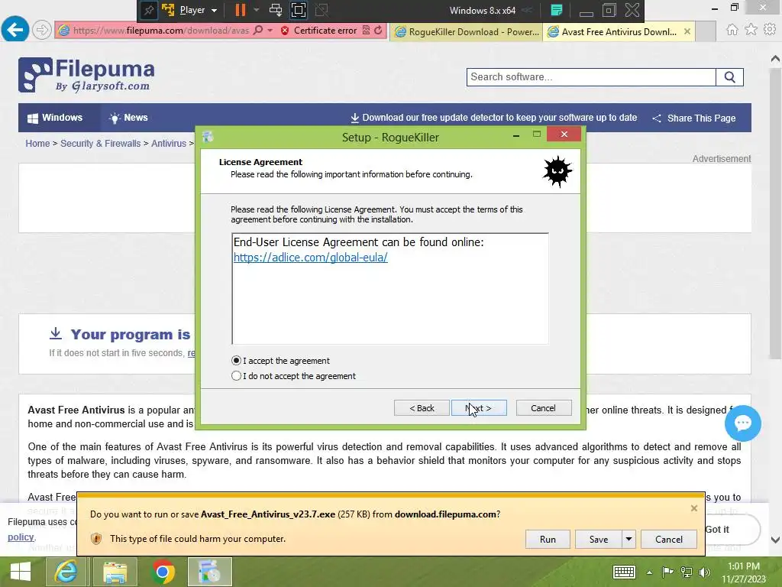This screenshot has height=587, width=782.
Task: Open browser favorites star
Action: click(751, 30)
